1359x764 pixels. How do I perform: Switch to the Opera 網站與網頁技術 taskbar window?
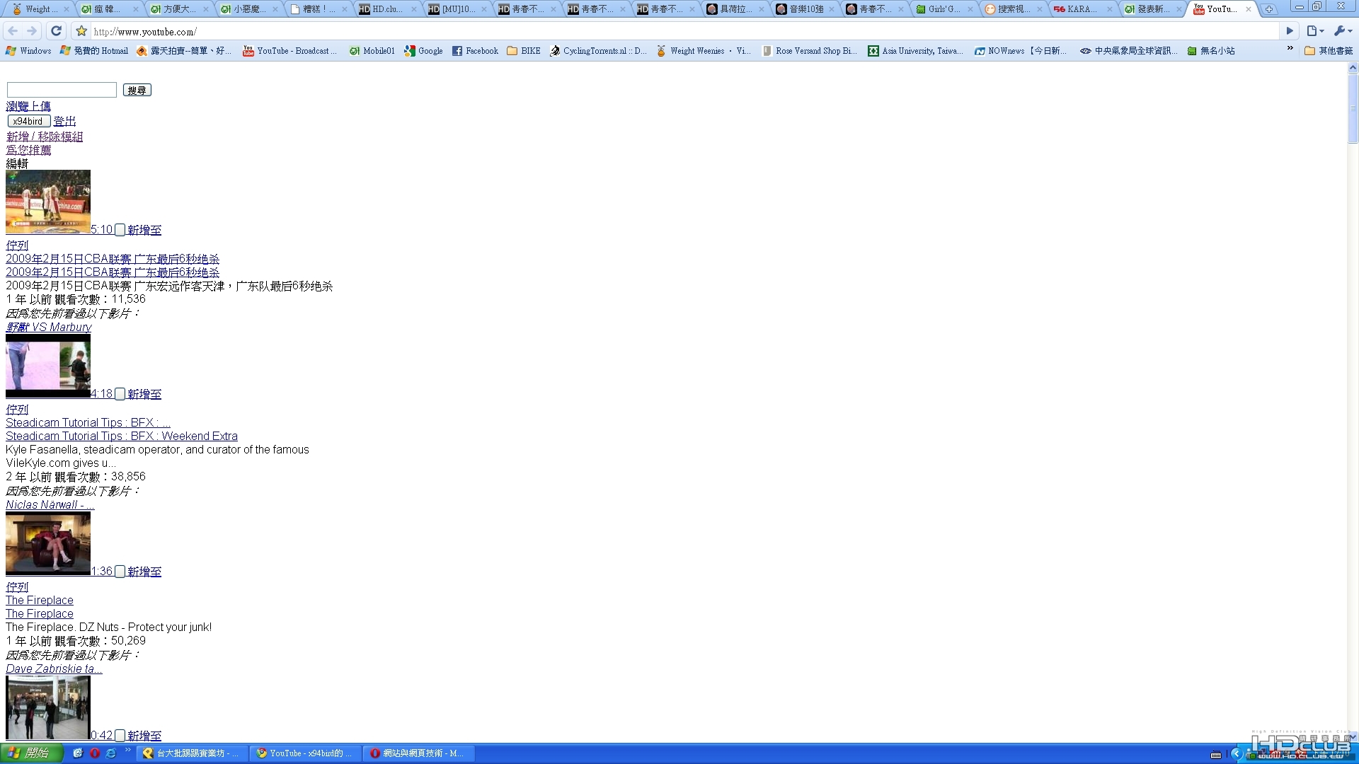coord(419,753)
